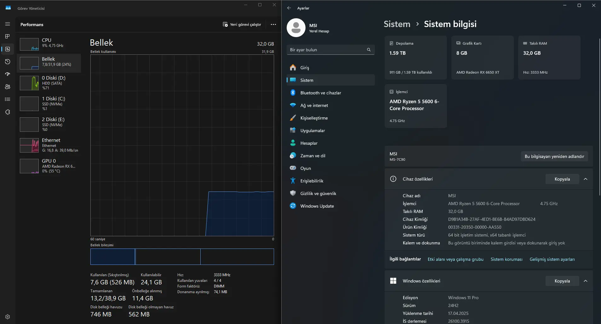
Task: Click the Depolama storage card
Action: [x=416, y=58]
